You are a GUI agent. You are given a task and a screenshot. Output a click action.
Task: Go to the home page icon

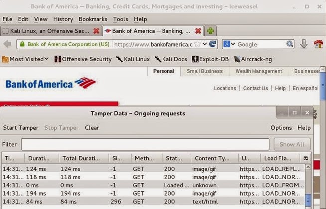pos(318,44)
